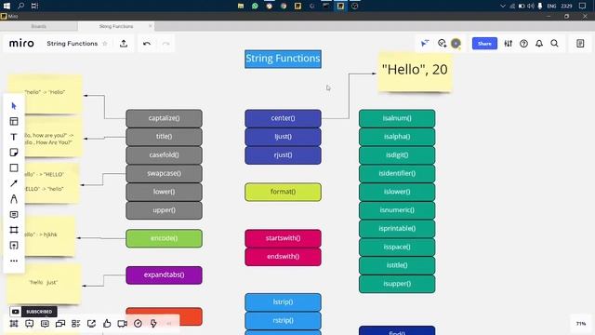The width and height of the screenshot is (595, 335).
Task: Toggle collaborators' cursors visibility
Action: [425, 44]
